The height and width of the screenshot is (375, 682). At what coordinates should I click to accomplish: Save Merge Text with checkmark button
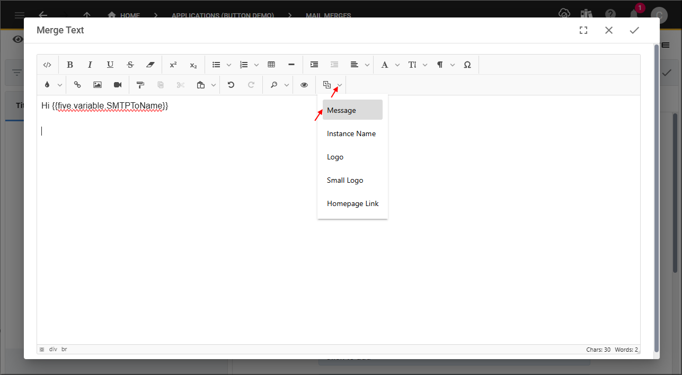pyautogui.click(x=634, y=30)
